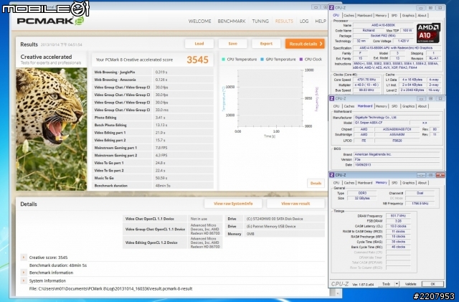
Task: Click the mainboard Model field G1.Sniper A88X-CF
Action: 381,123
